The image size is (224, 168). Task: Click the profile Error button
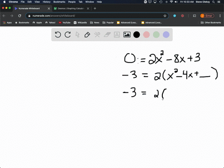point(207,16)
